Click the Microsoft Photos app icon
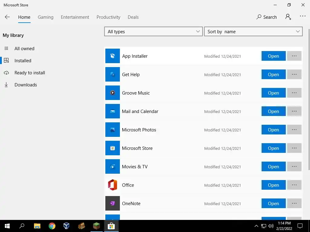Screen dimensions: 310x232 (113, 130)
